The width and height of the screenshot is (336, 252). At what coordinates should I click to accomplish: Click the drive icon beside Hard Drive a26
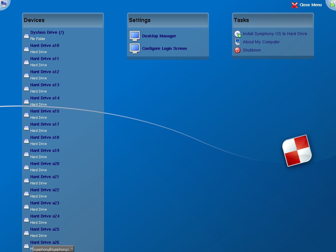(26, 246)
